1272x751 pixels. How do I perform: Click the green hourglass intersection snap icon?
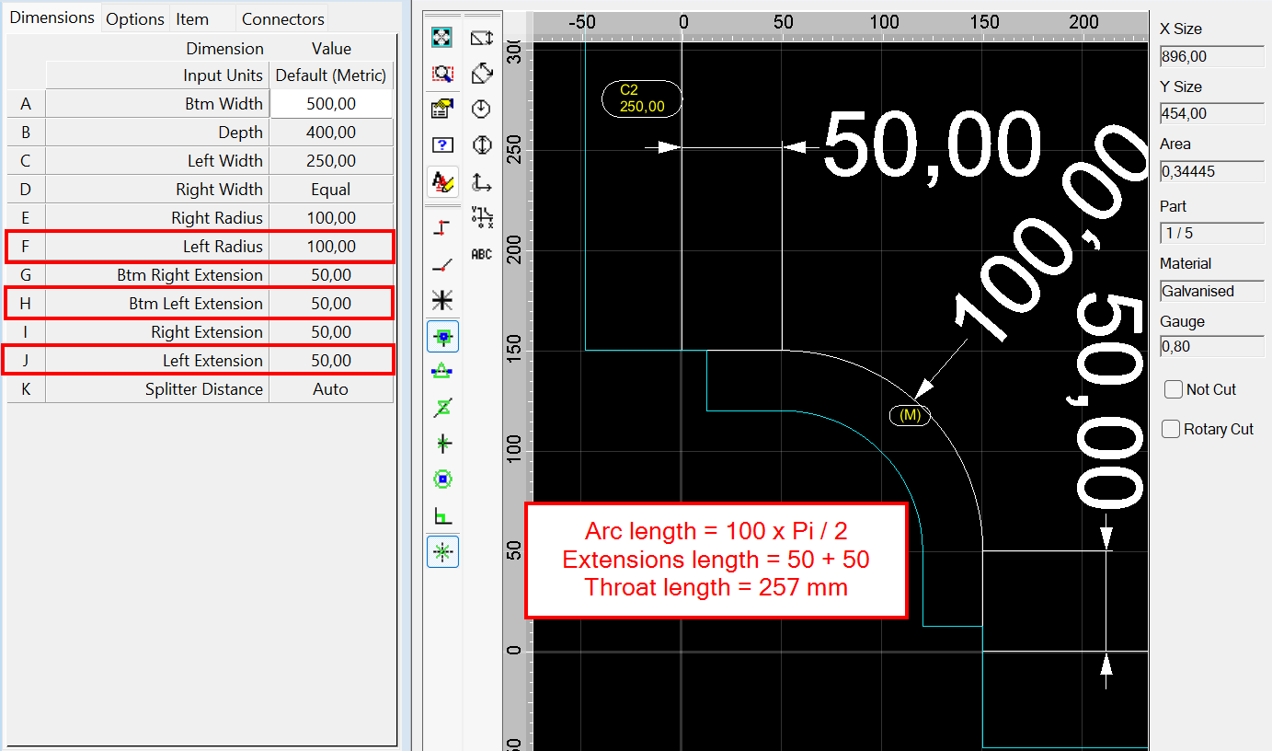443,408
